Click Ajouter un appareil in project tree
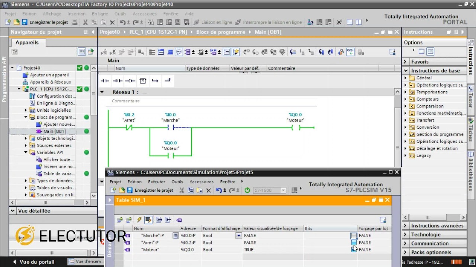This screenshot has height=267, width=476. click(x=49, y=75)
